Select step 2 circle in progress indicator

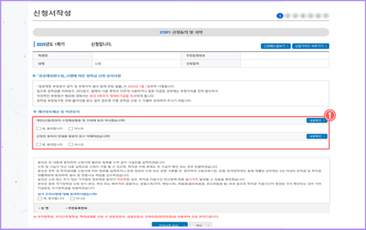(288, 16)
